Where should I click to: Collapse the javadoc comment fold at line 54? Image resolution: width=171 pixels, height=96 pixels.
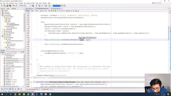pos(31,64)
